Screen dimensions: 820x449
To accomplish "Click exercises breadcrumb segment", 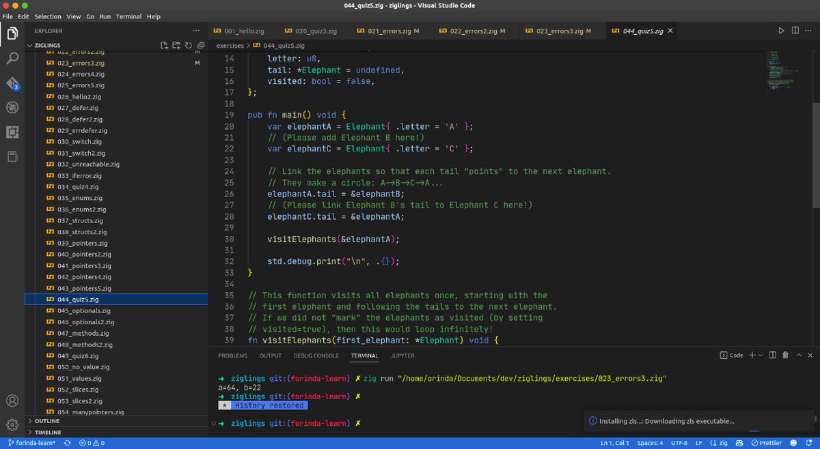I will (230, 45).
